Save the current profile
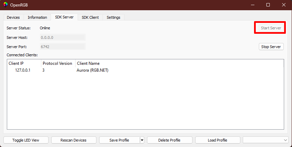This screenshot has height=147, width=292. 119,140
